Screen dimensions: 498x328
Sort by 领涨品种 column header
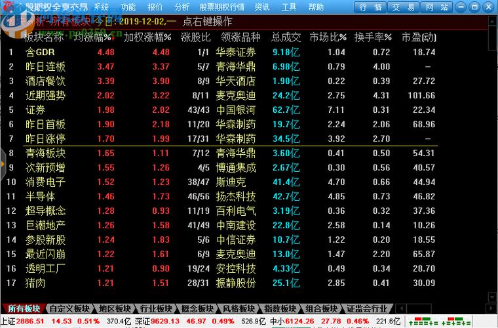[240, 37]
